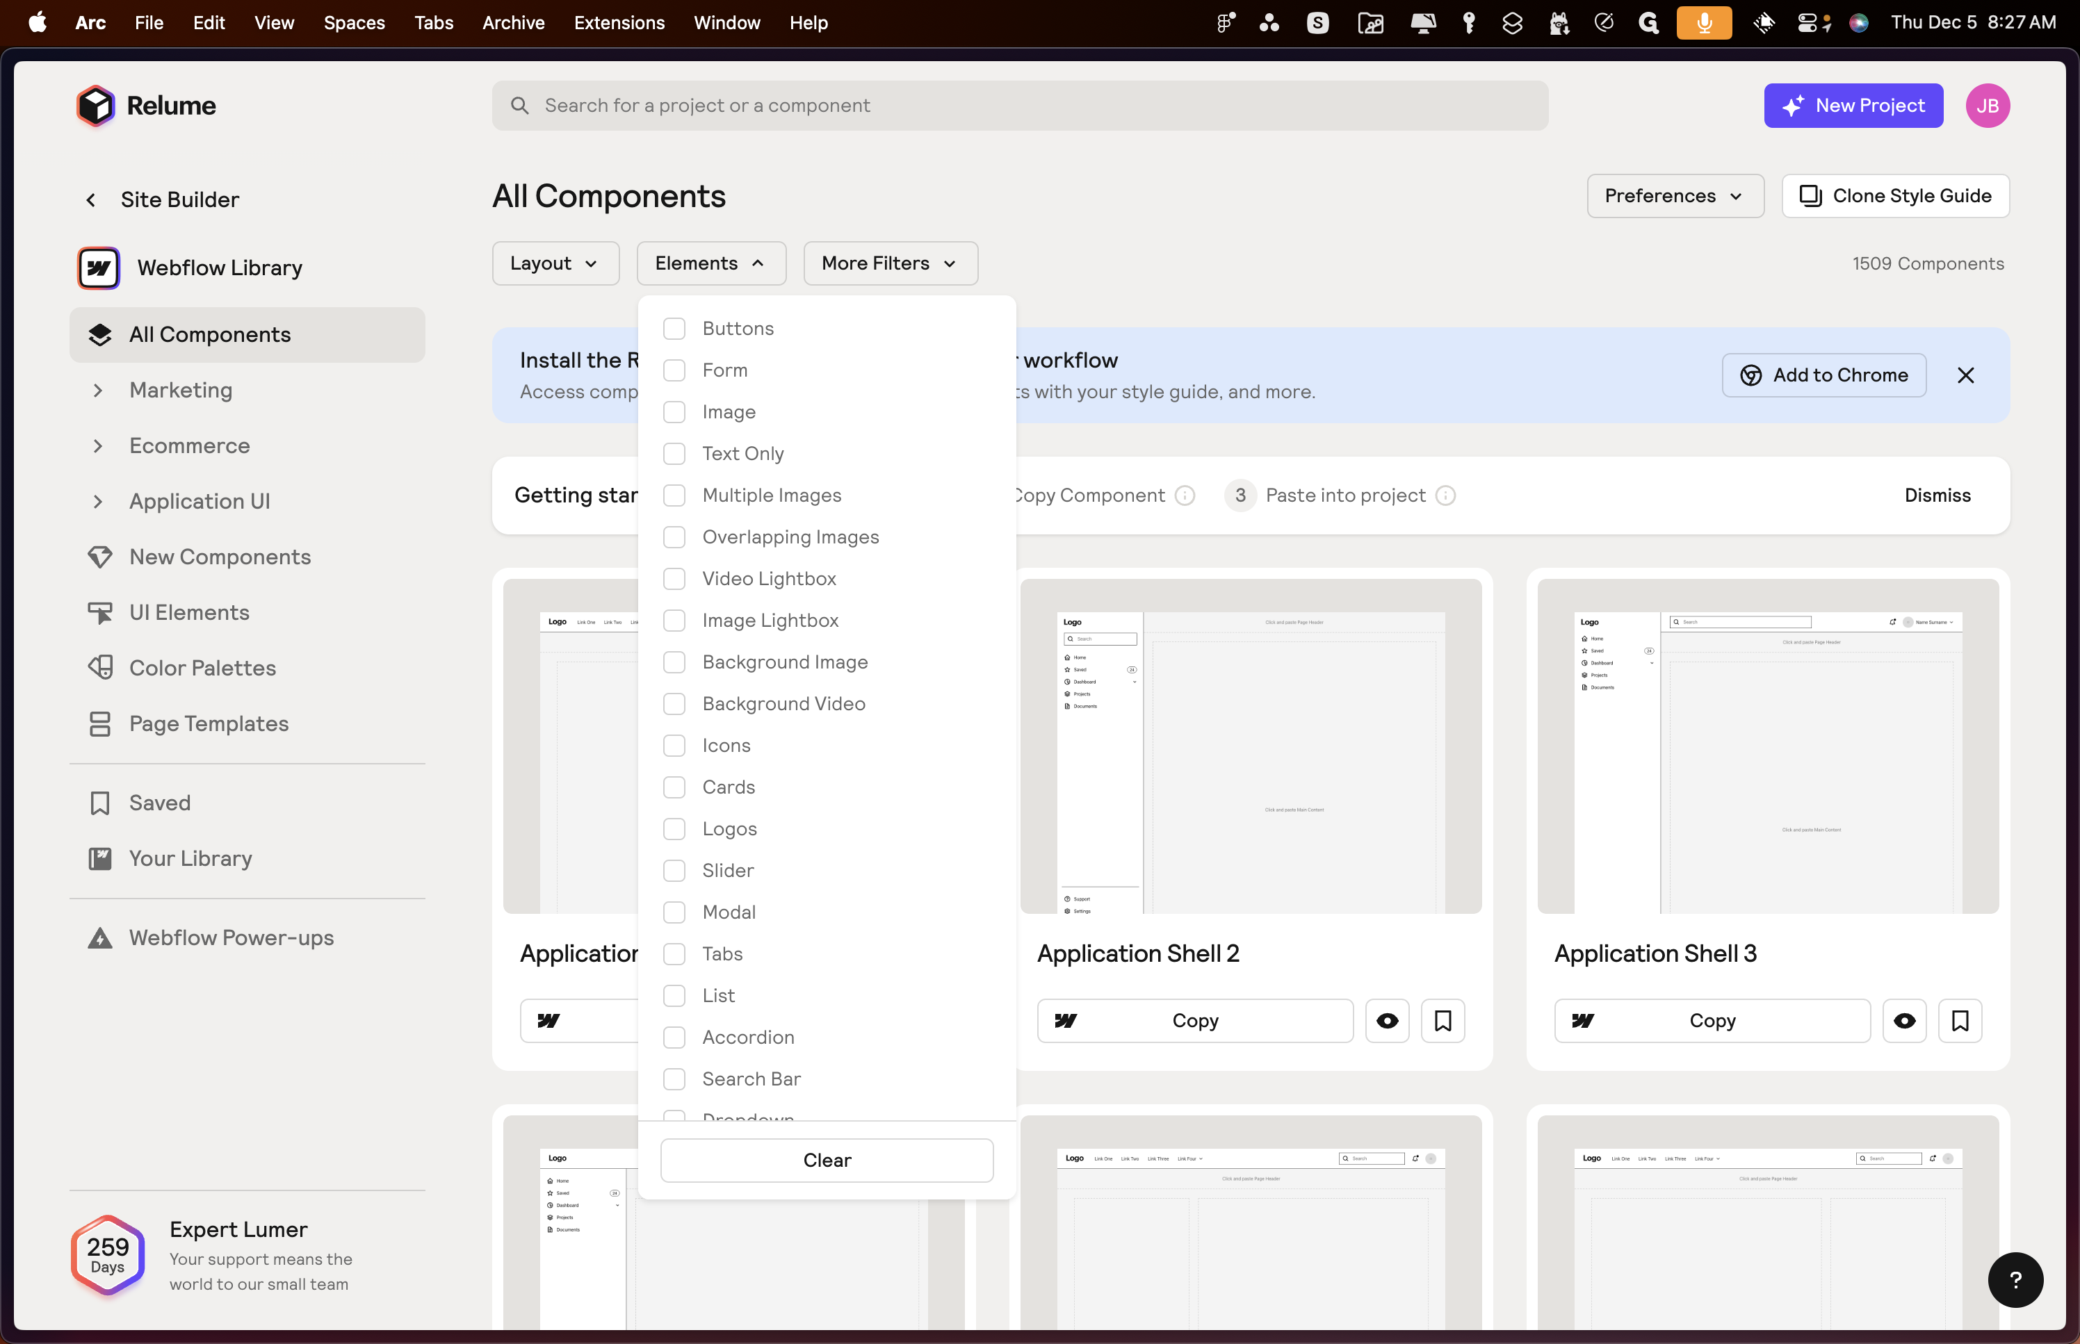
Task: Click the Apple menu icon
Action: point(38,23)
